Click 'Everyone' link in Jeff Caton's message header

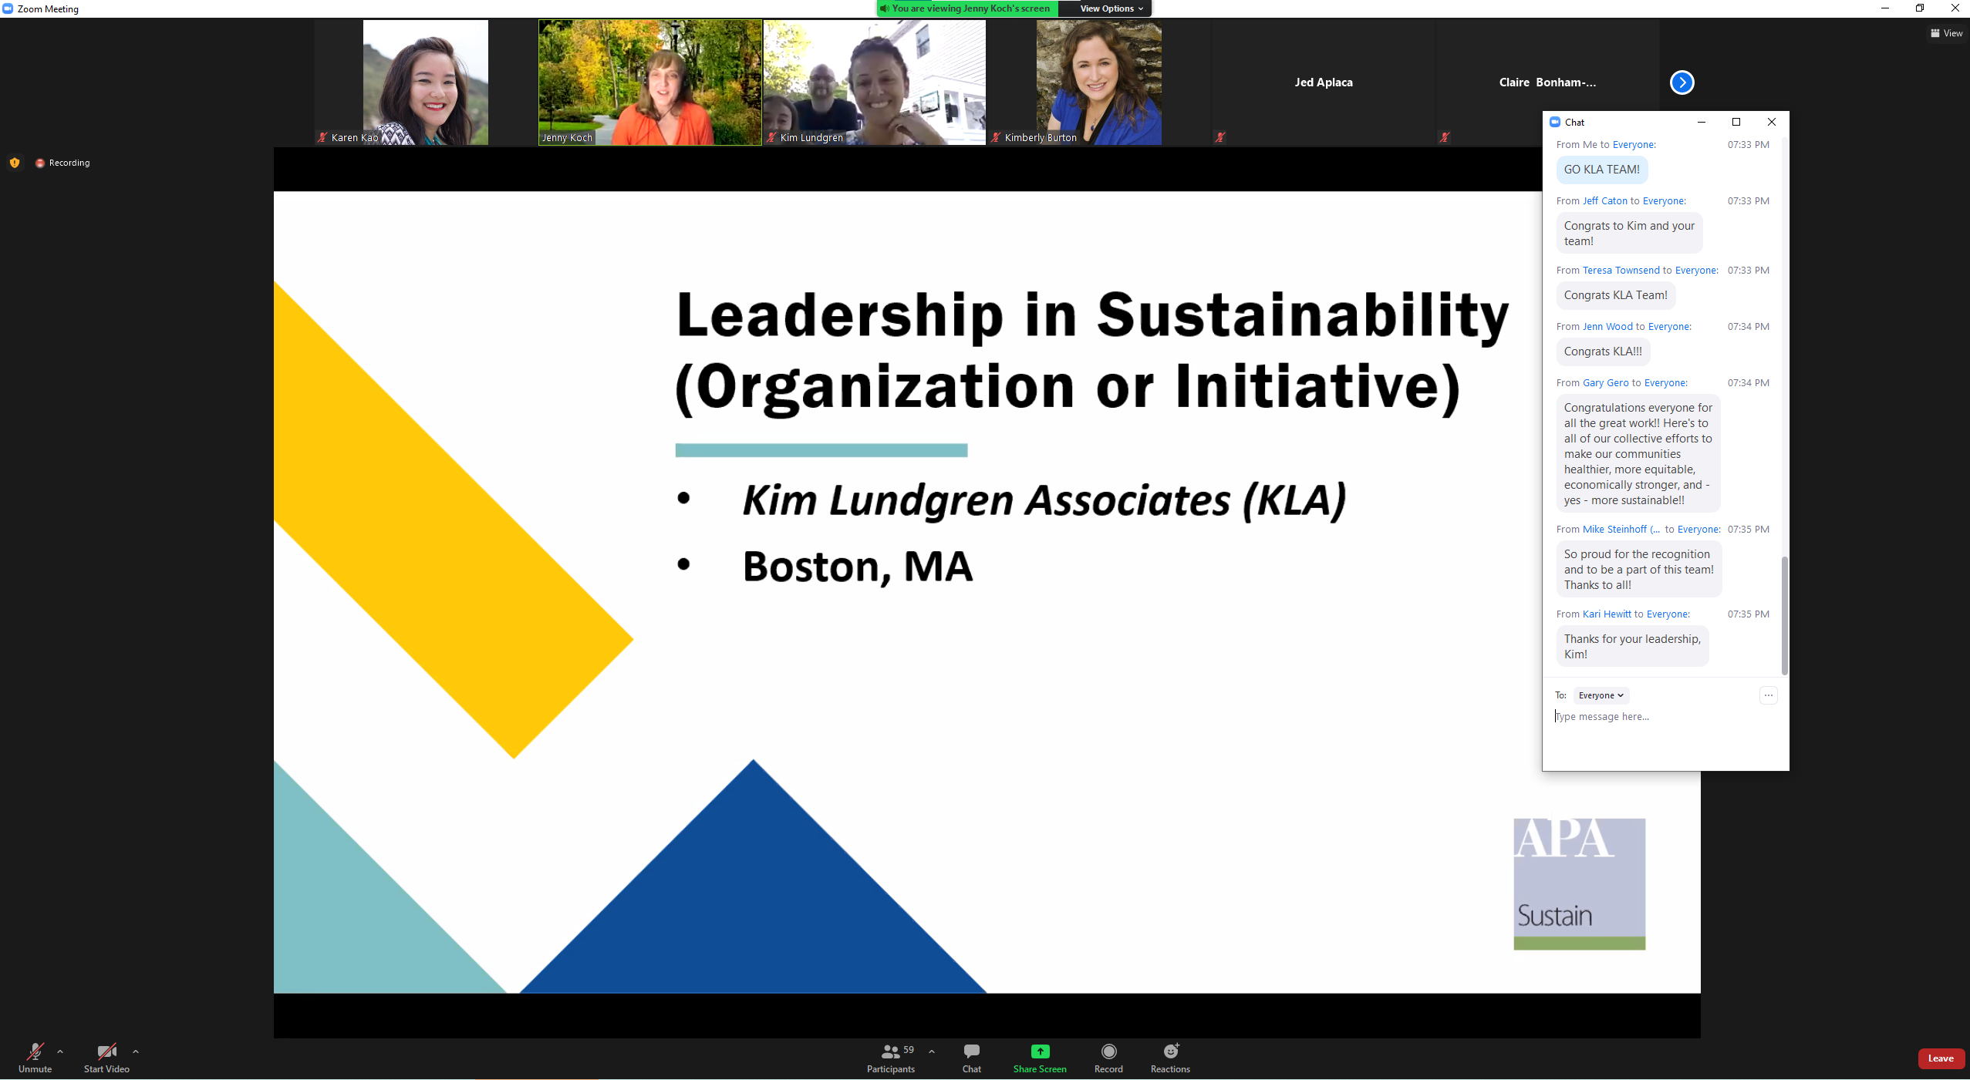[1664, 201]
